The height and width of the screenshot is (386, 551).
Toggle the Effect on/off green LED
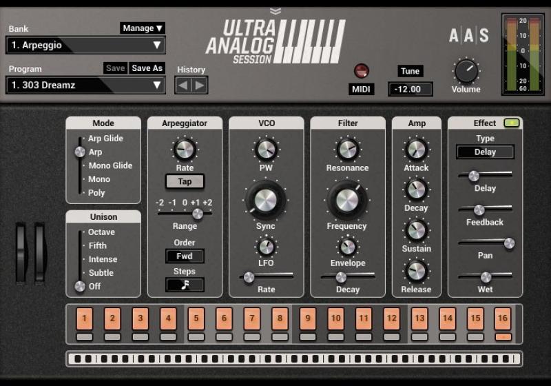tap(512, 123)
